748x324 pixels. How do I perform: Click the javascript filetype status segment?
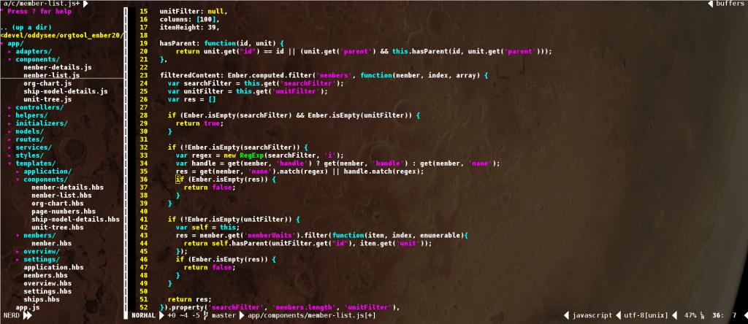592,316
